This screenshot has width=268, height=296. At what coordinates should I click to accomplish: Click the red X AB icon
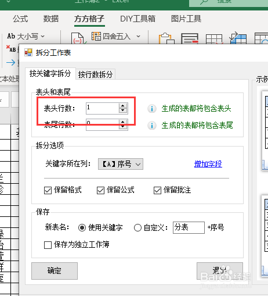click(x=11, y=49)
